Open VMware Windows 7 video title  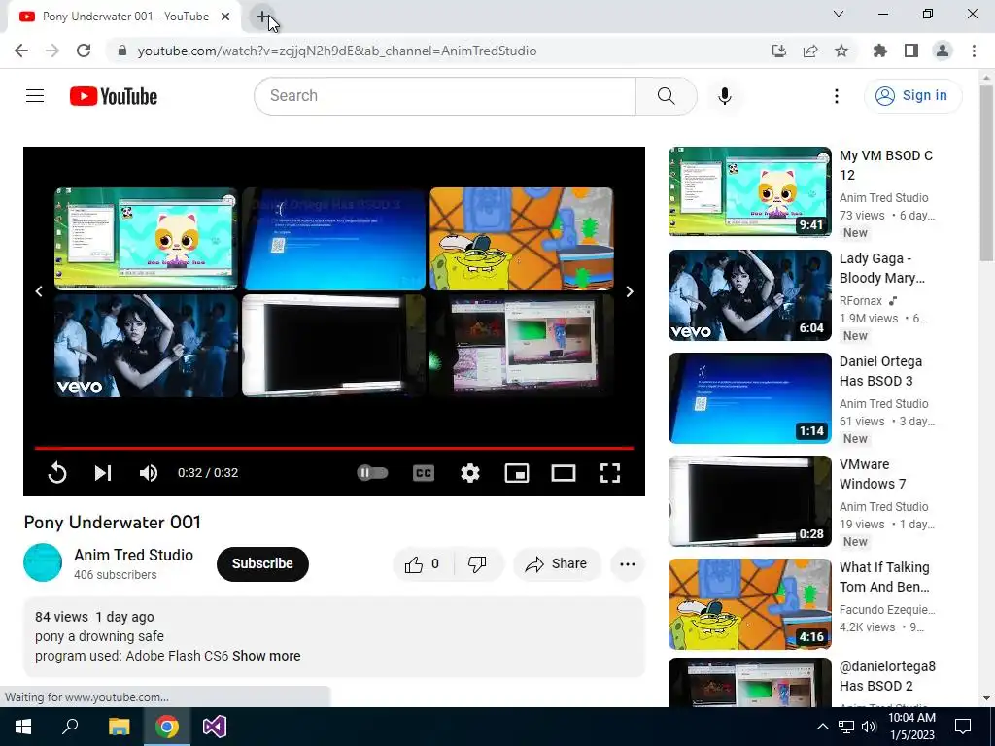pos(873,474)
